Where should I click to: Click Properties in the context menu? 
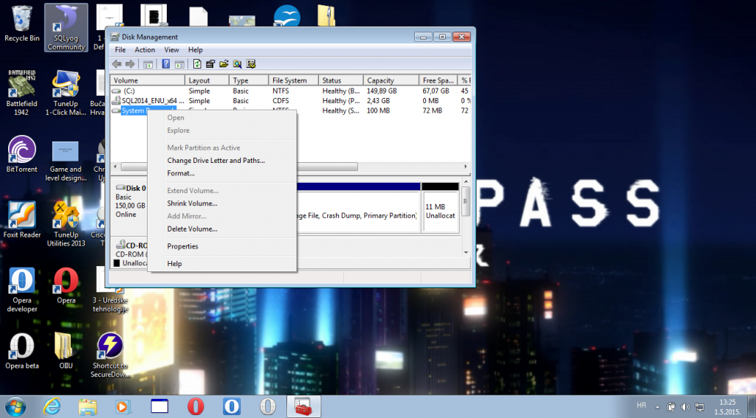coord(182,246)
